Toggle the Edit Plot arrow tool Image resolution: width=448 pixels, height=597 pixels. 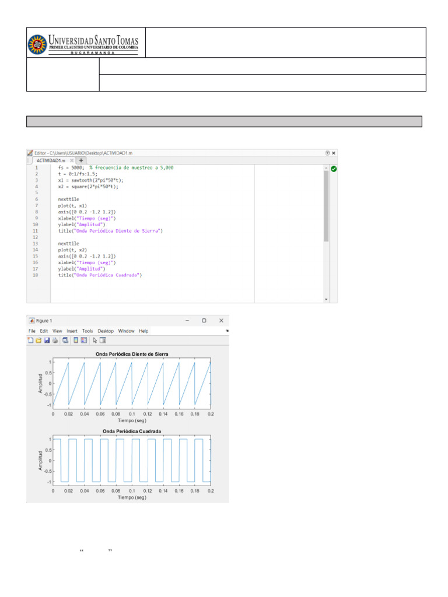pyautogui.click(x=94, y=340)
